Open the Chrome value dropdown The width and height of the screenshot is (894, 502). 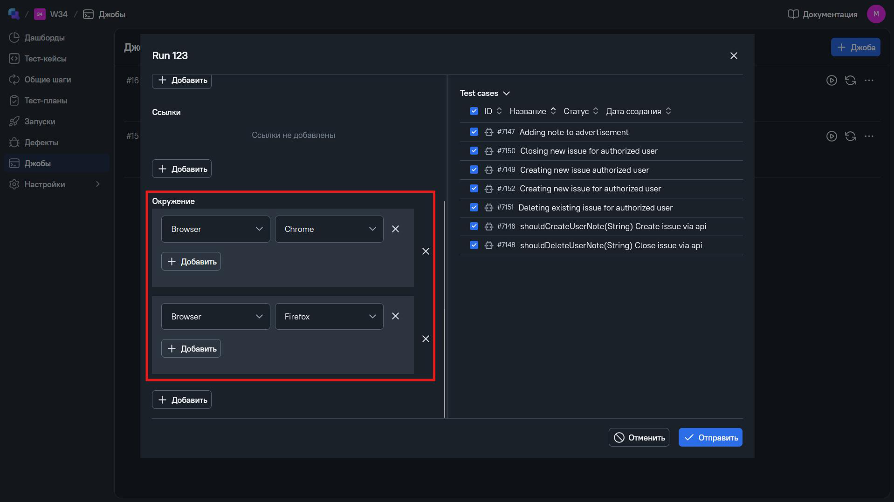(329, 229)
